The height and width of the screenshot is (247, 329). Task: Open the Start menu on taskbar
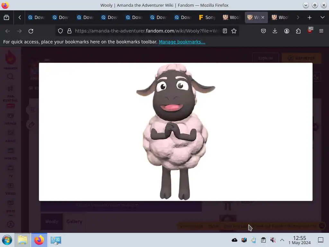(7, 240)
